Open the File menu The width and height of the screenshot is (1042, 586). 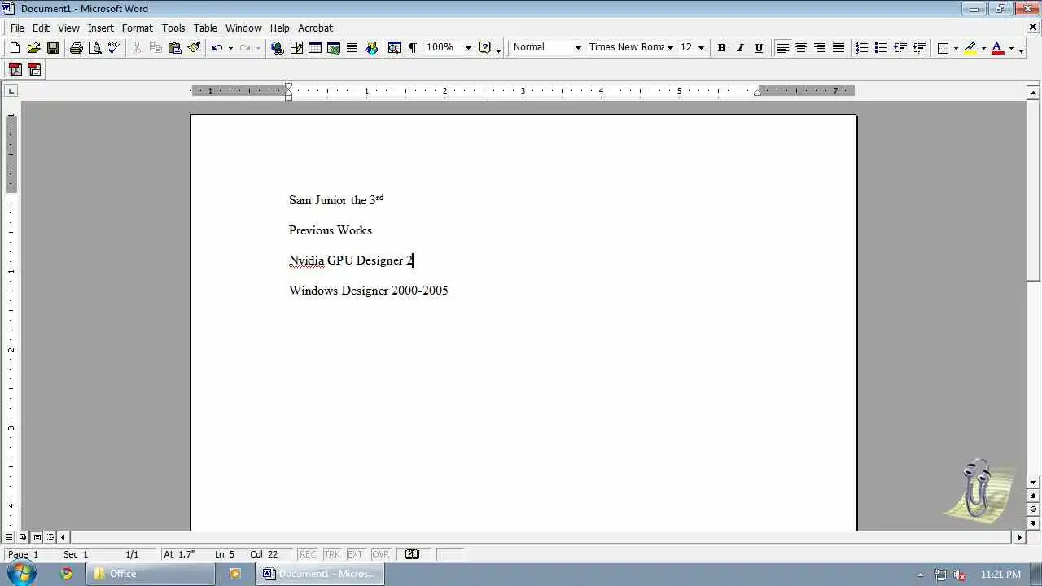17,28
